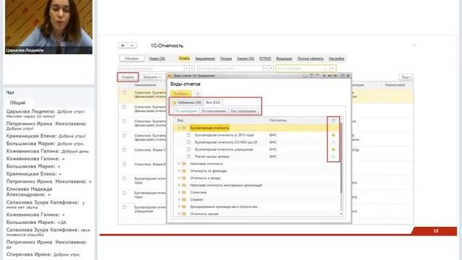462x260 pixels.
Task: Expand the Отчетность по физлицам group
Action: (179, 171)
